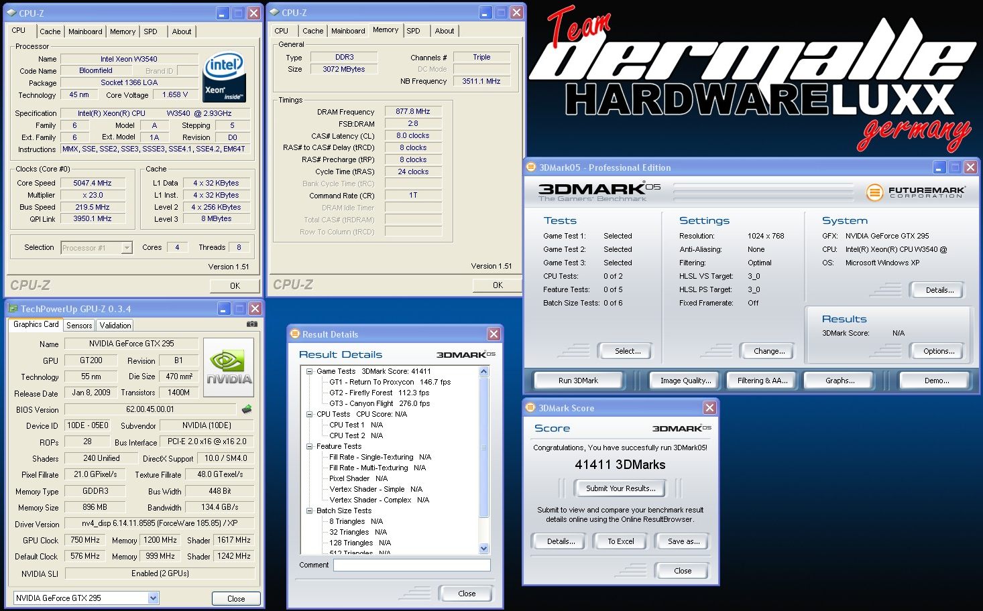
Task: Open the SPD tab in left CPU-Z
Action: tap(151, 31)
